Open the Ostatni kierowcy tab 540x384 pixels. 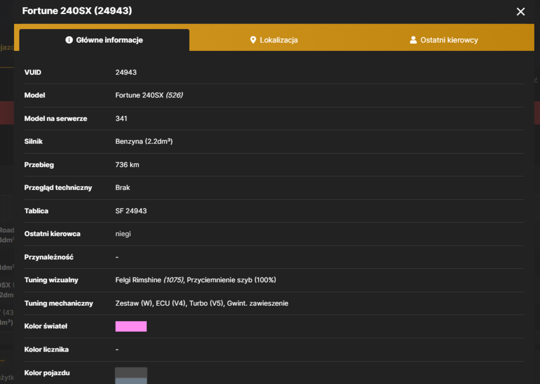444,40
